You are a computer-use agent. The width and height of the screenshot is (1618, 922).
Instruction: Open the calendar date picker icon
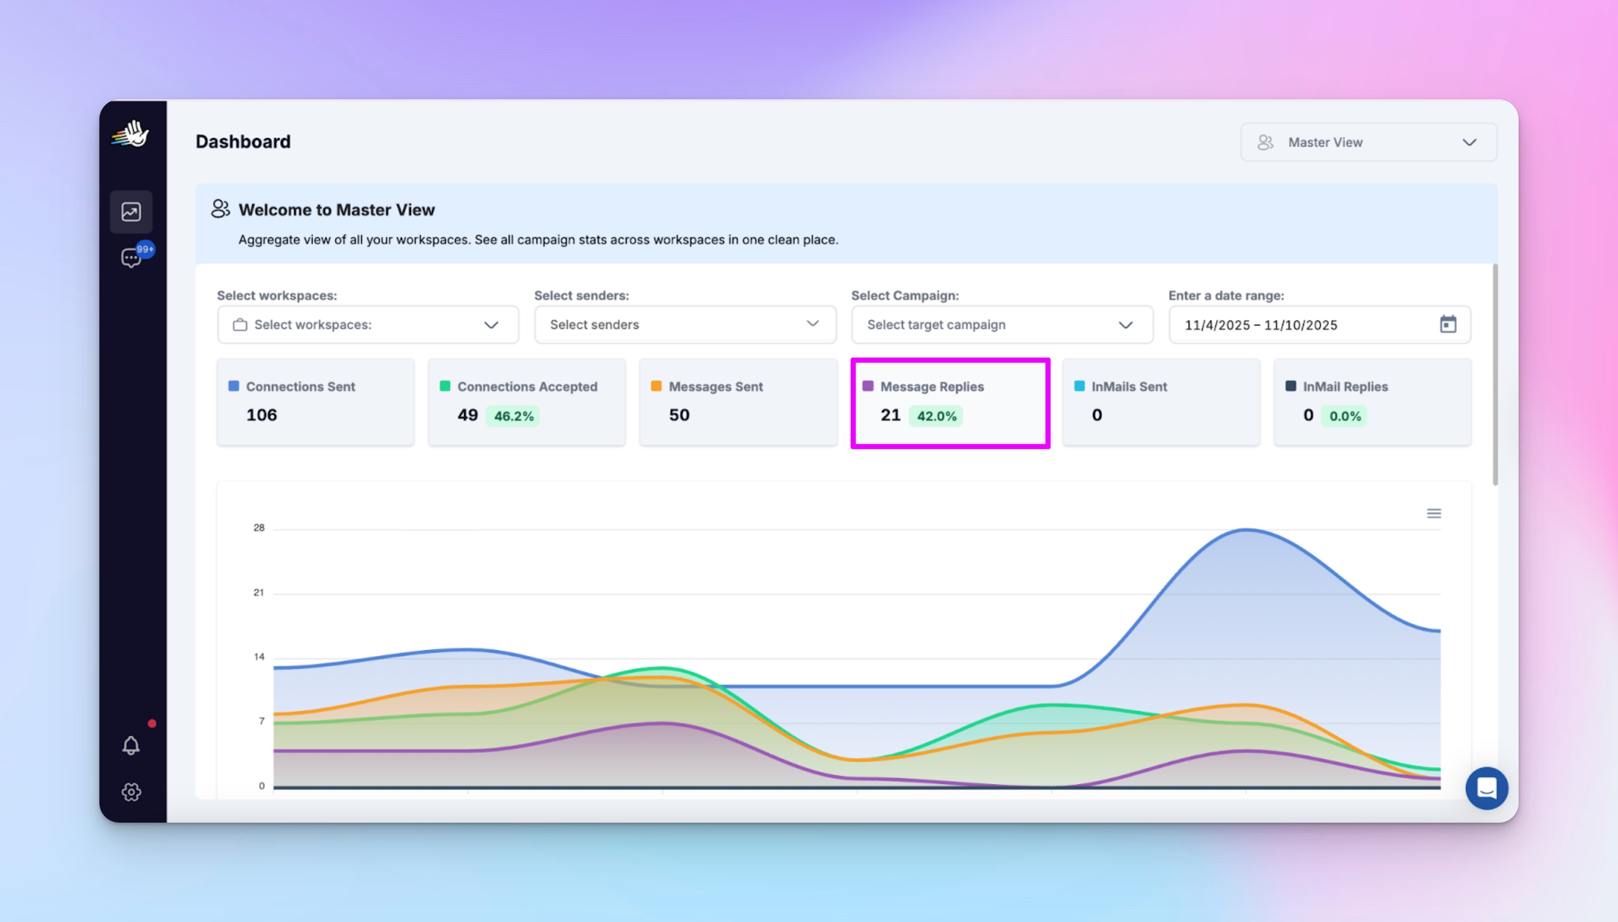click(1448, 324)
